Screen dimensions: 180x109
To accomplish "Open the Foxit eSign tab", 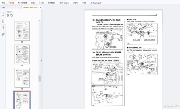I will click(64, 3).
